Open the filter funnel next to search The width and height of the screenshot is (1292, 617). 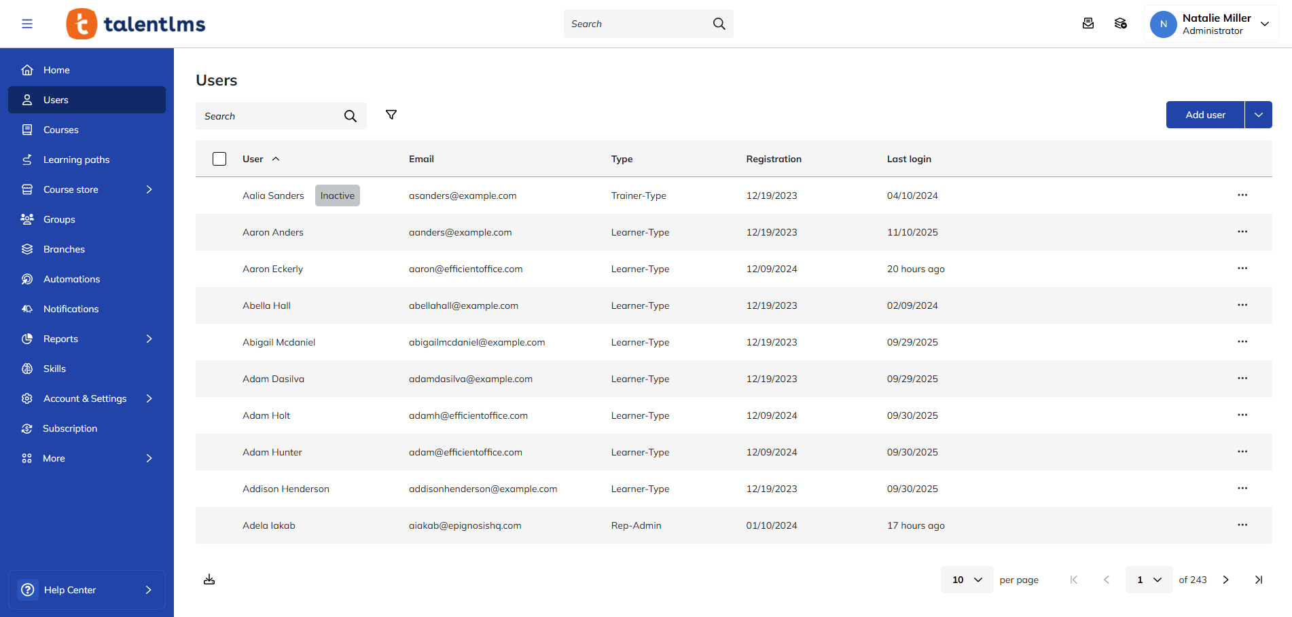pos(391,115)
